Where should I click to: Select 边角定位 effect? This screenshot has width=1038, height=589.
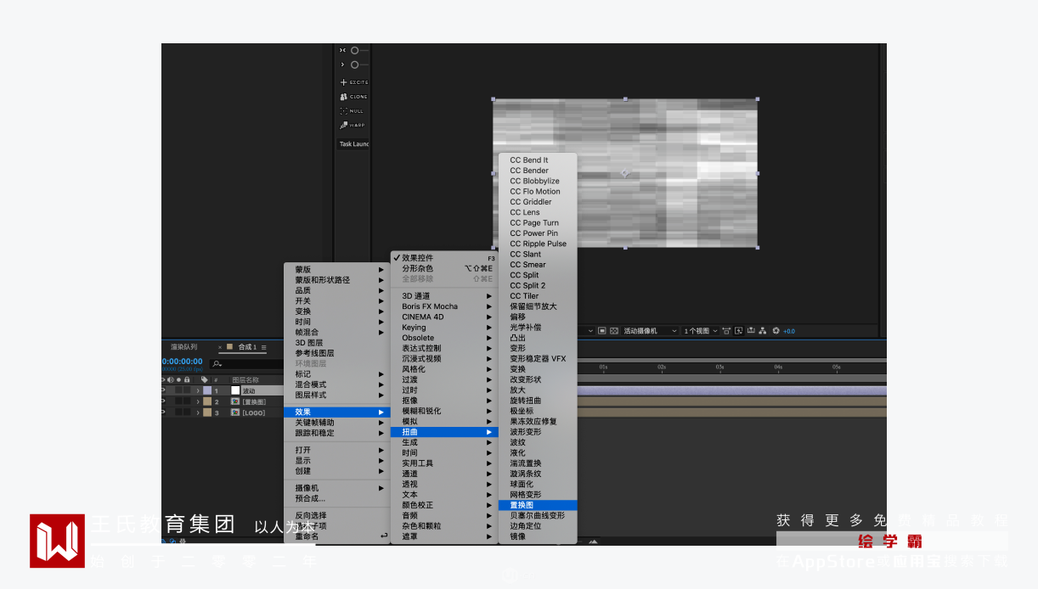538,526
